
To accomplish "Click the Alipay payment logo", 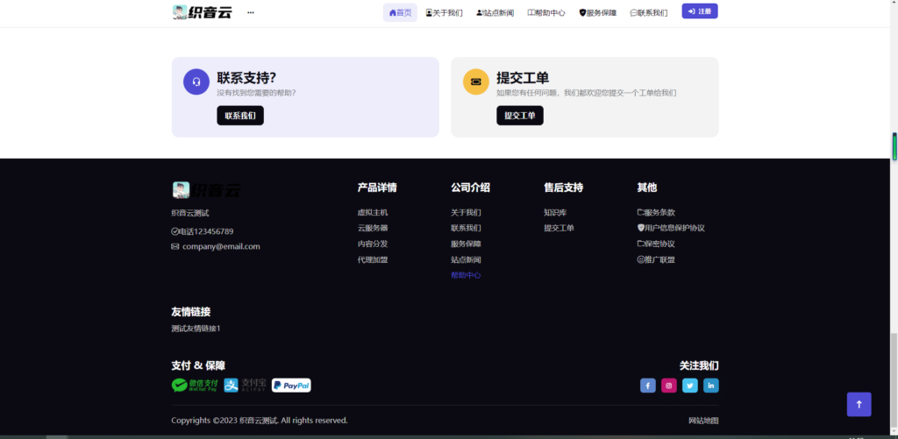I will point(245,386).
